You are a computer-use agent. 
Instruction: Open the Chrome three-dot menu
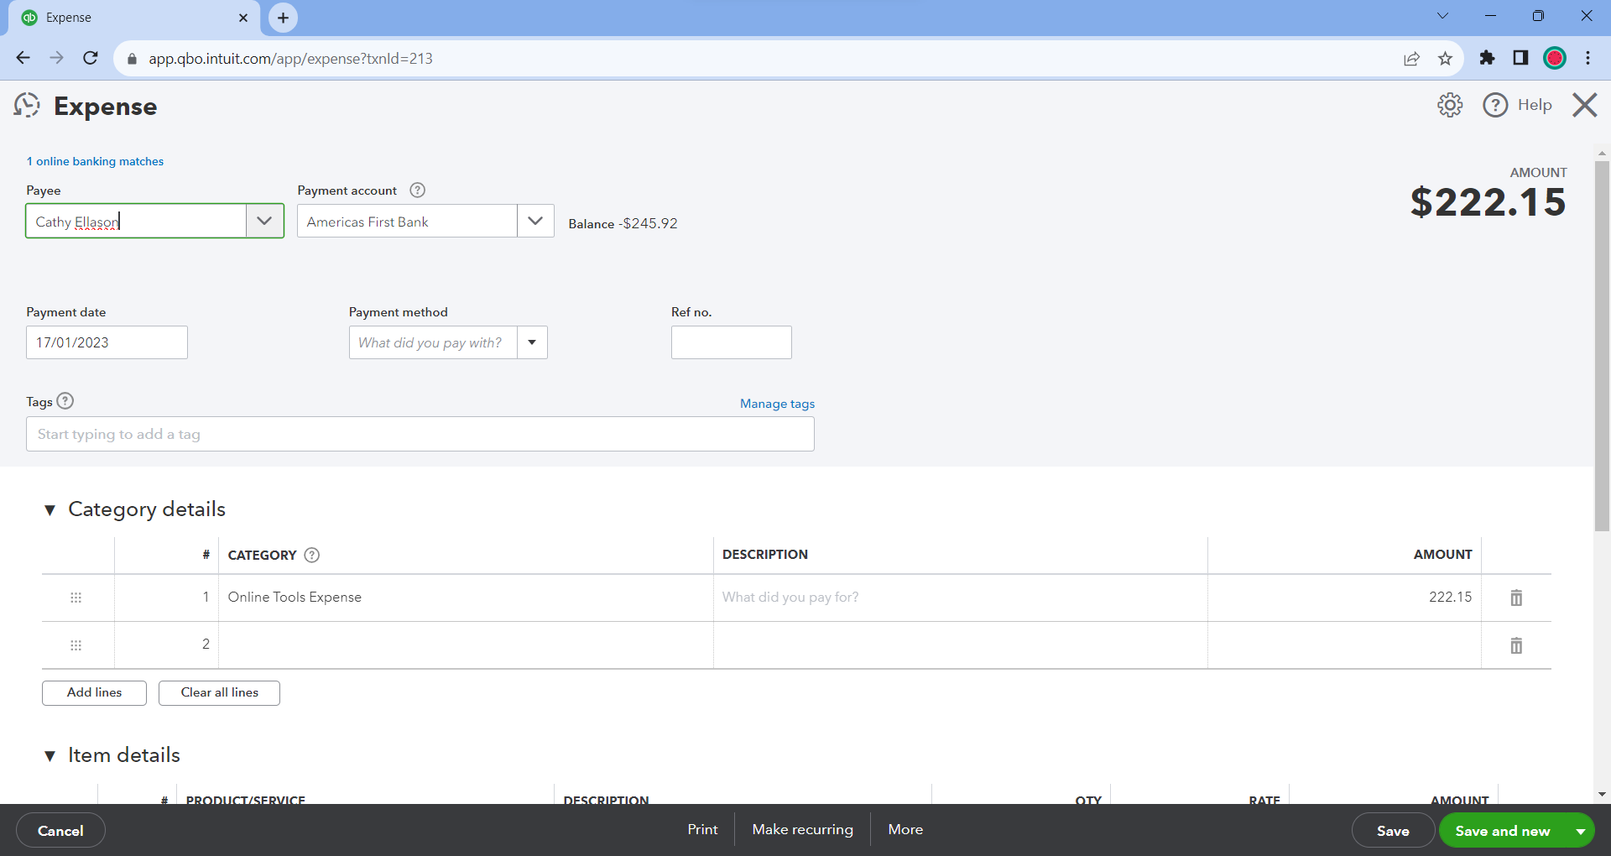[x=1588, y=58]
